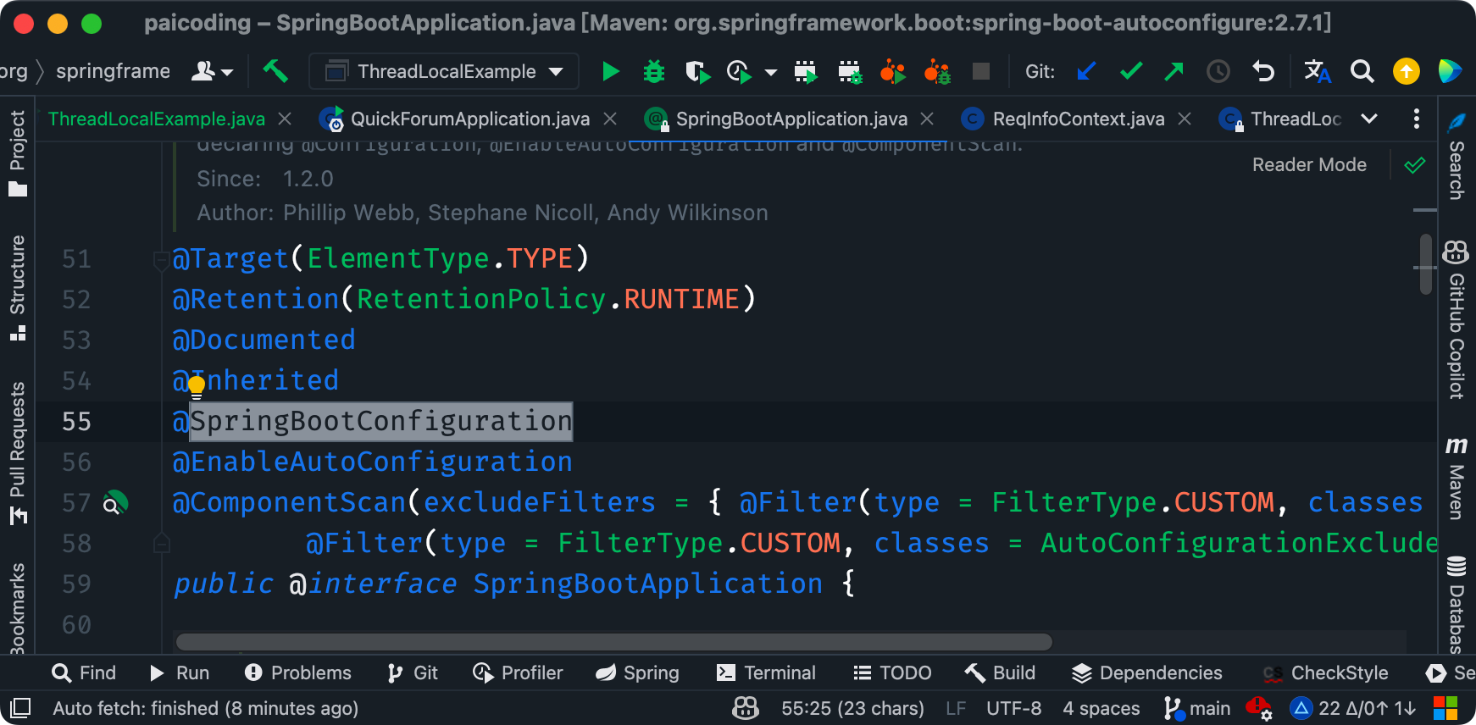Open the user account dropdown icon

click(211, 71)
